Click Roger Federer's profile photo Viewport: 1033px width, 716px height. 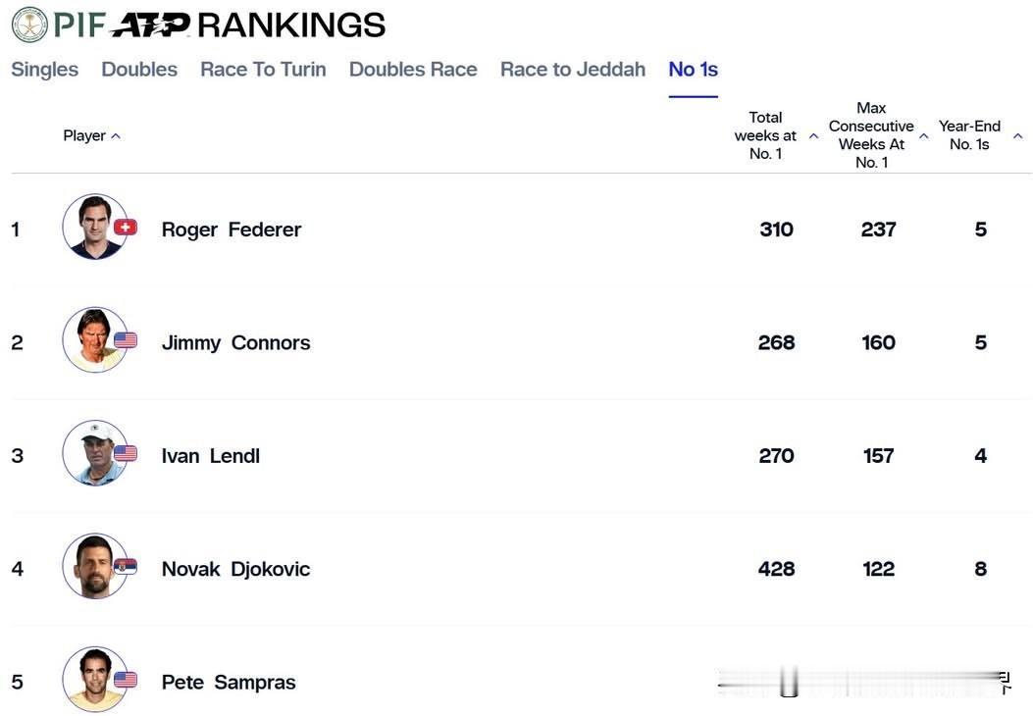click(x=94, y=228)
